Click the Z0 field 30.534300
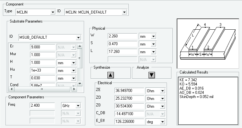Viewport: 242px width, 128px height. [x=129, y=106]
